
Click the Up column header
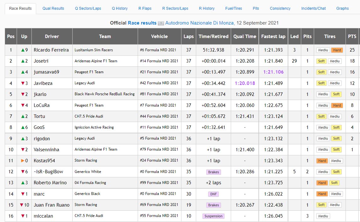pyautogui.click(x=24, y=36)
